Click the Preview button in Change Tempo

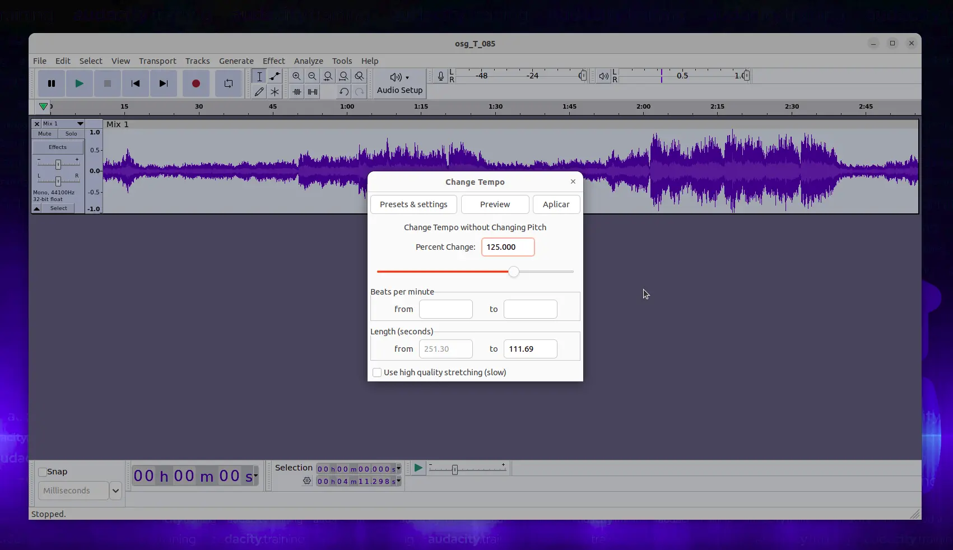click(x=495, y=204)
